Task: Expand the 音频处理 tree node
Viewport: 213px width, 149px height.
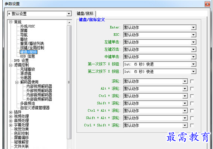Action: pyautogui.click(x=11, y=121)
